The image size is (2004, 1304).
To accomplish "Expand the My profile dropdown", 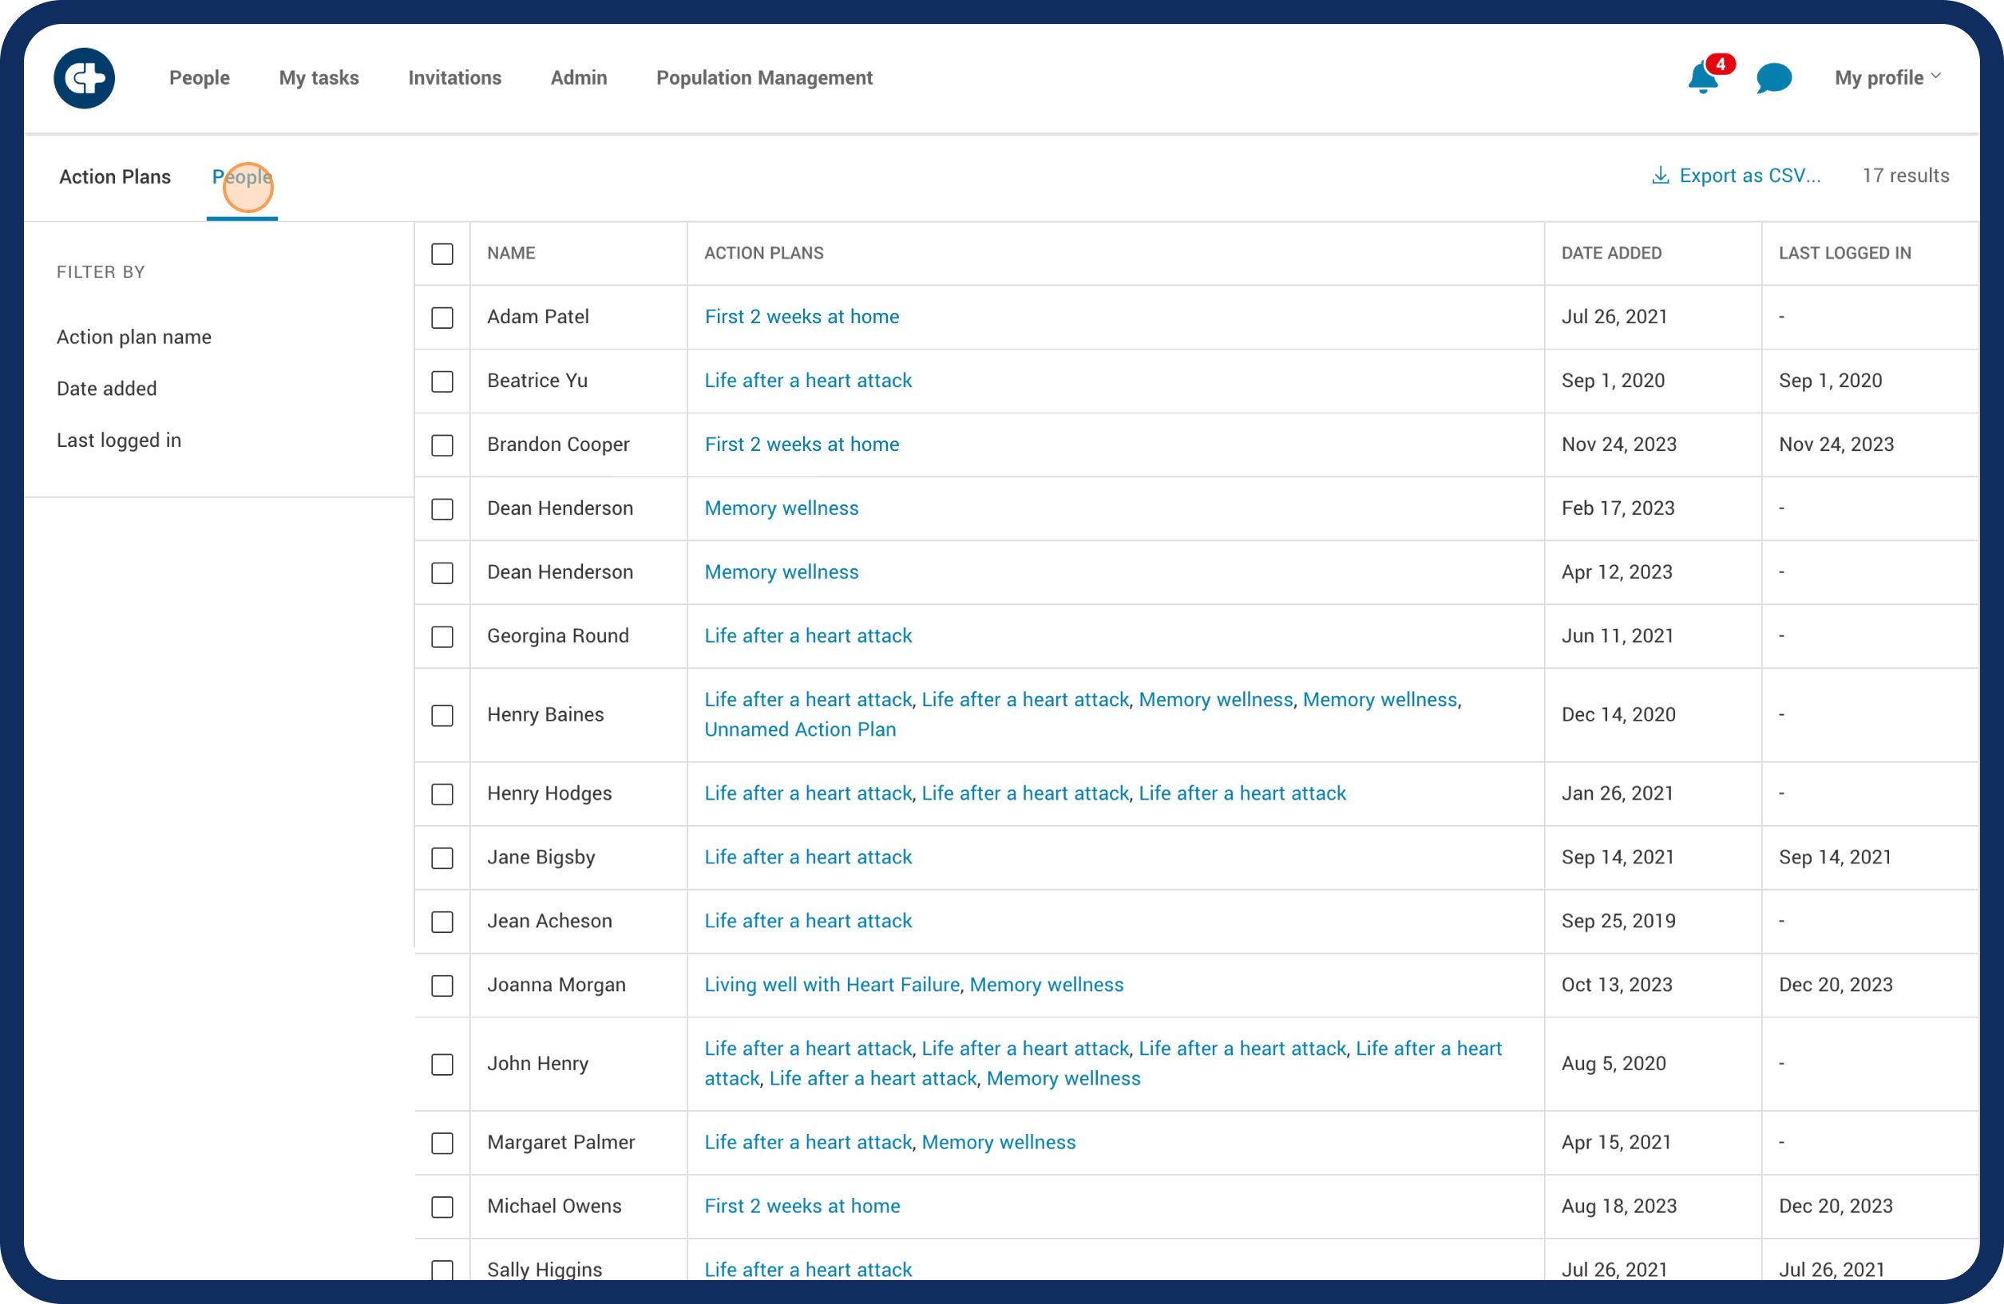I will click(x=1887, y=77).
